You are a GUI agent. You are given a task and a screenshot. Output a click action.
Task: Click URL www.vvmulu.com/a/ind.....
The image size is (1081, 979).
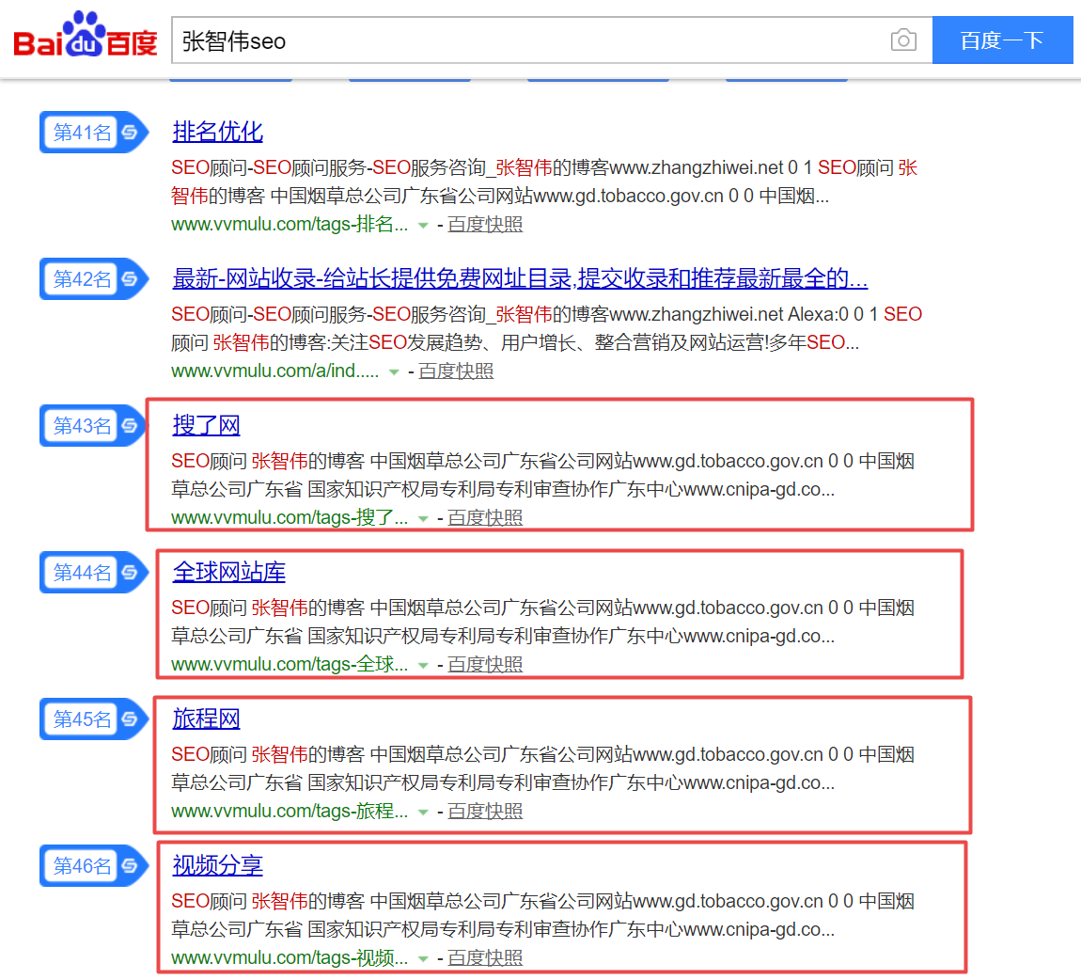[275, 371]
